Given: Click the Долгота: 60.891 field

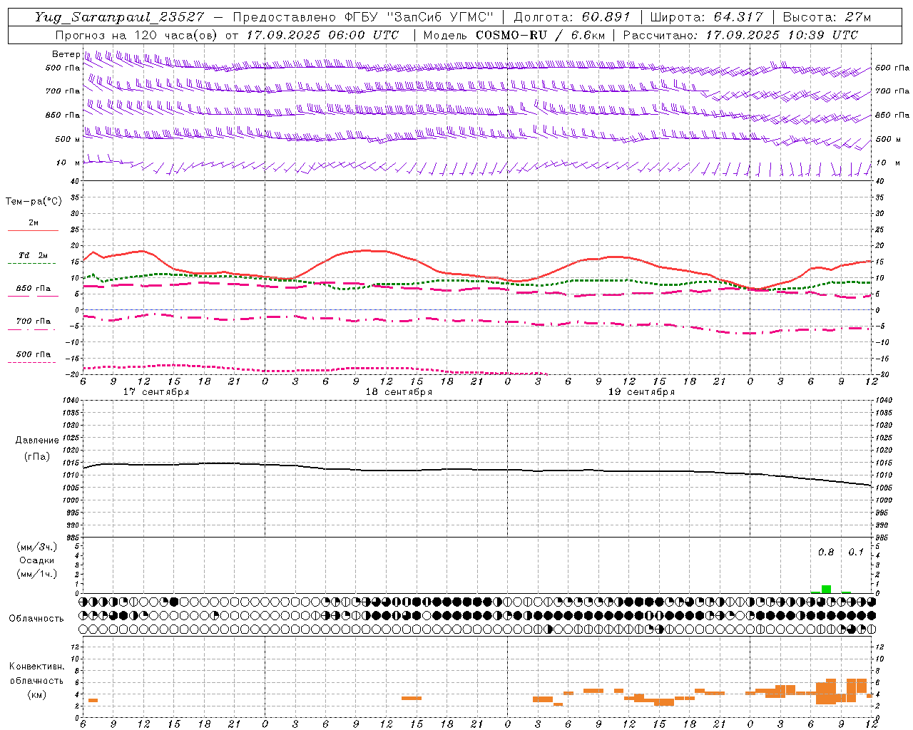Looking at the screenshot, I should coord(572,17).
